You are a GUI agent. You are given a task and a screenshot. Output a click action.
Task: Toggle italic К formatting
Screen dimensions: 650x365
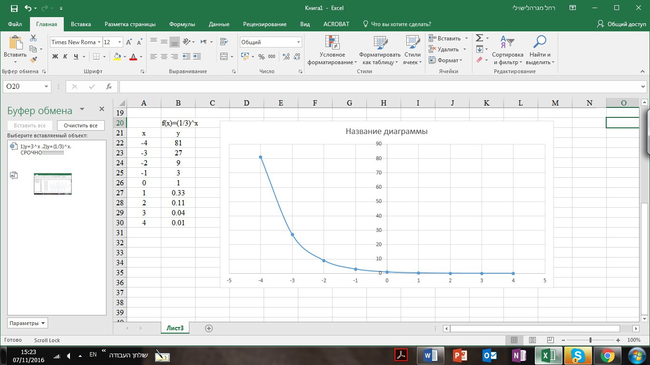coord(65,57)
